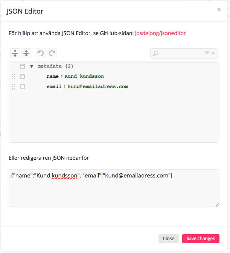The width and height of the screenshot is (230, 253).
Task: Collapse the metadata node triangle
Action: 32,66
